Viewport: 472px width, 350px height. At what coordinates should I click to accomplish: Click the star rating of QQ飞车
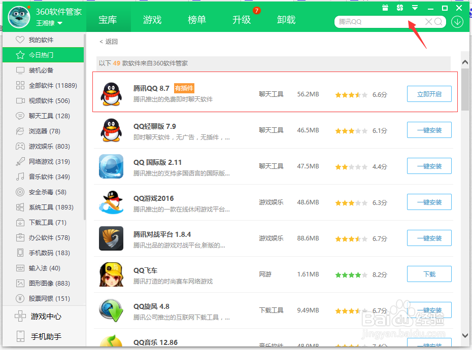351,275
